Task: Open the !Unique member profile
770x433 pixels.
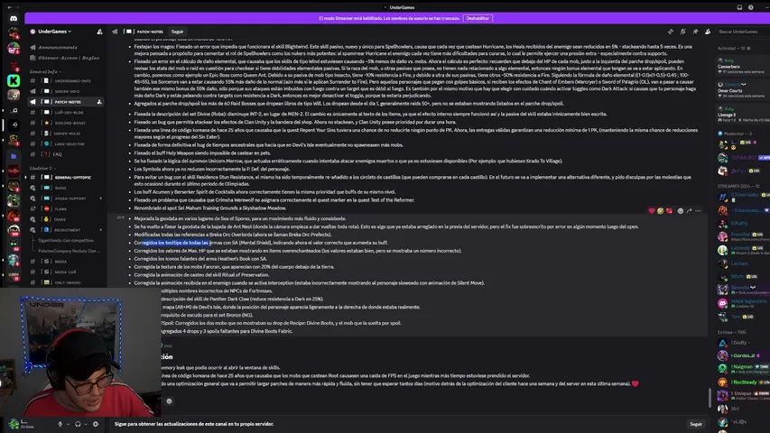Action: pos(743,395)
